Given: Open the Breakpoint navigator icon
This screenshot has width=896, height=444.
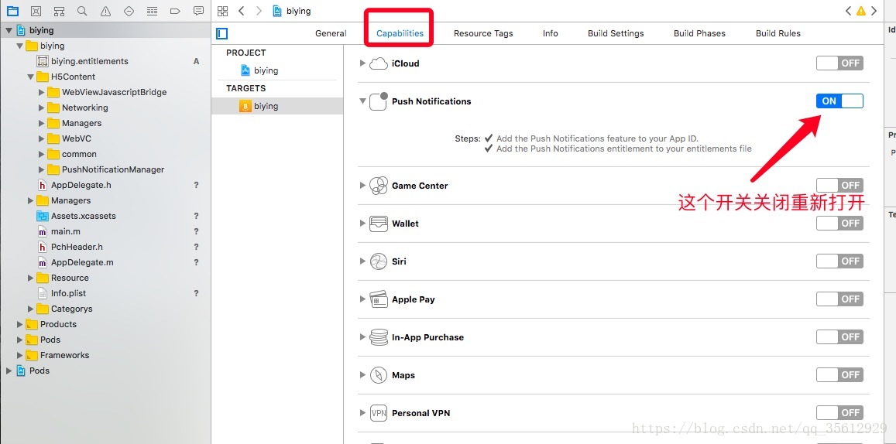Looking at the screenshot, I should 176,11.
